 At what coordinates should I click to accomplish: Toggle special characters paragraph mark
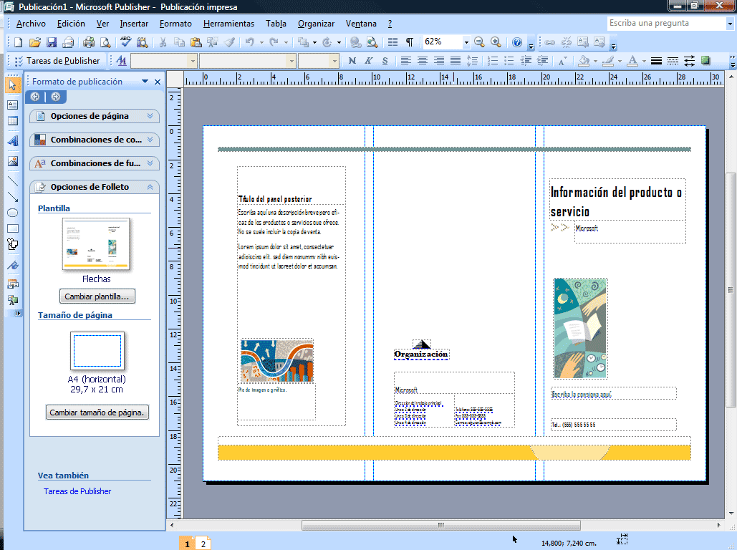pyautogui.click(x=410, y=42)
